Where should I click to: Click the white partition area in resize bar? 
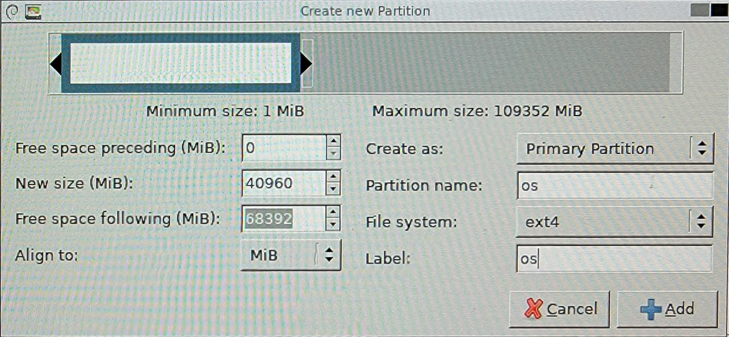[180, 63]
